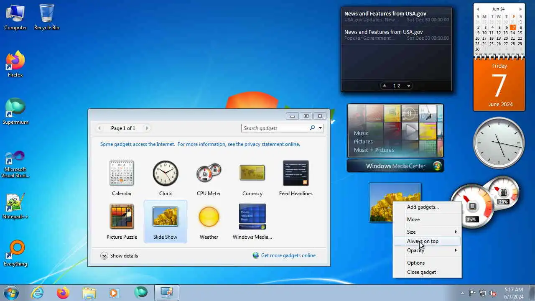Choose Close gadget from context menu
The height and width of the screenshot is (301, 535).
[427, 272]
